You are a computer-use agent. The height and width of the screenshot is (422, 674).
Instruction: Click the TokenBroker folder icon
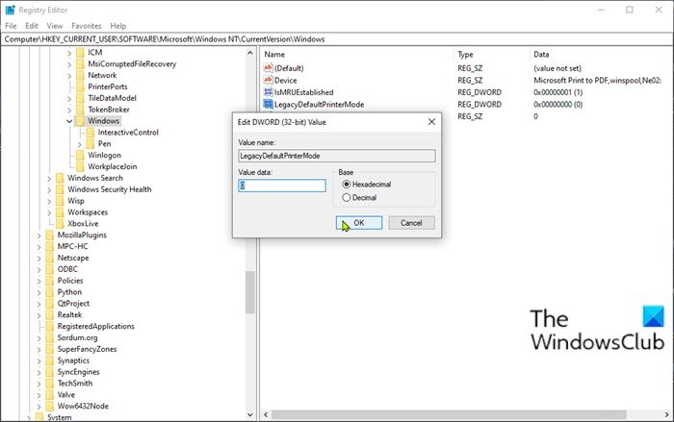coord(80,110)
